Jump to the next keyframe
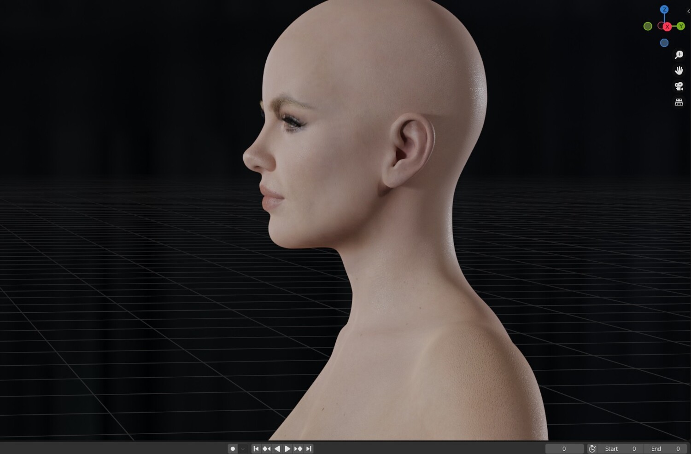The width and height of the screenshot is (691, 454). pyautogui.click(x=298, y=448)
